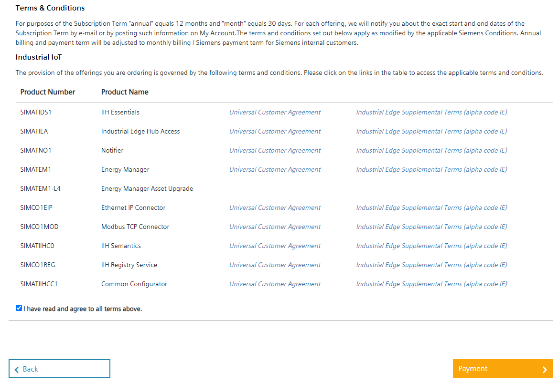Open Universal Customer Agreement for IIH Registry Service
Image resolution: width=559 pixels, height=383 pixels.
click(x=275, y=265)
